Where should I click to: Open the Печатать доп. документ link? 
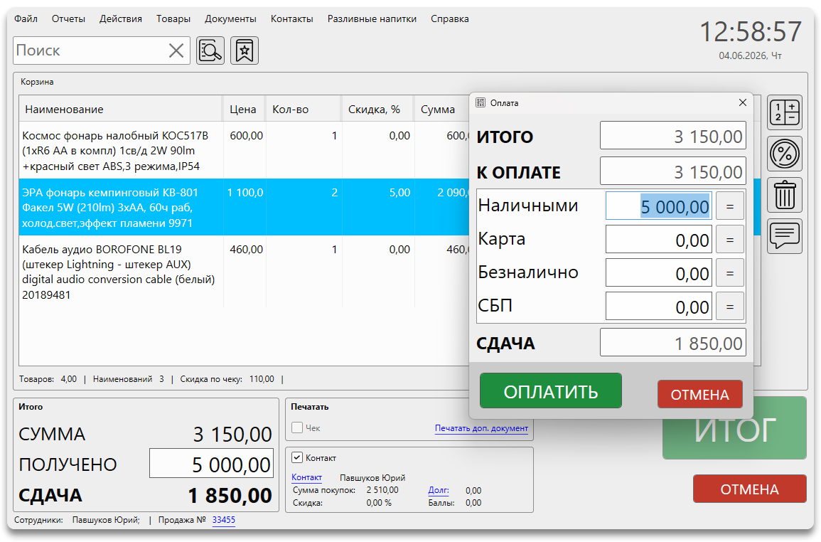click(x=481, y=428)
